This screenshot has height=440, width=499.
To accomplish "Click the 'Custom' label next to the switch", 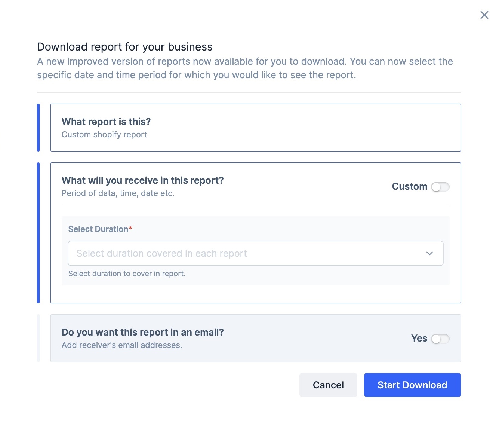I will pyautogui.click(x=409, y=186).
